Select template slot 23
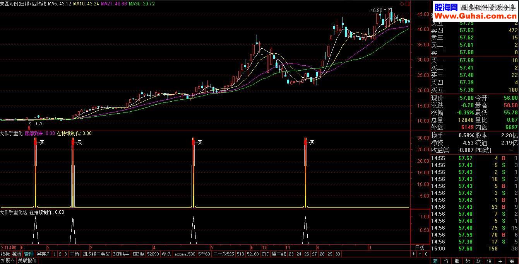 point(291,254)
